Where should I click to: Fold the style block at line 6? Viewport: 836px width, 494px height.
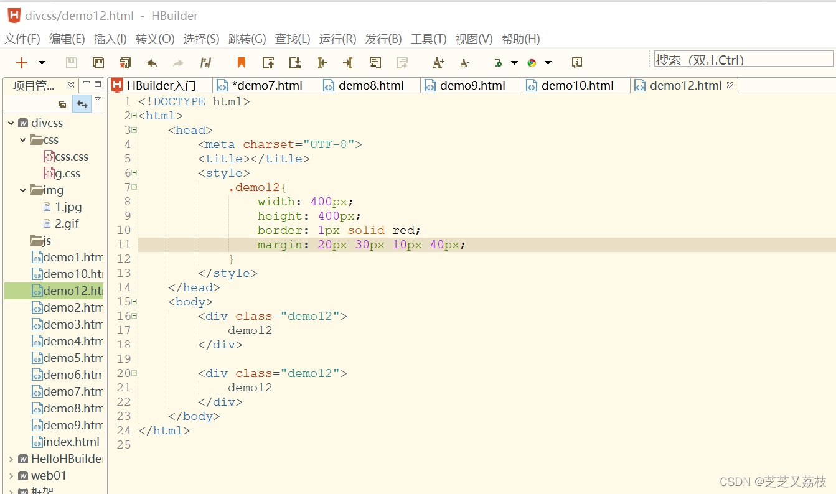(134, 173)
